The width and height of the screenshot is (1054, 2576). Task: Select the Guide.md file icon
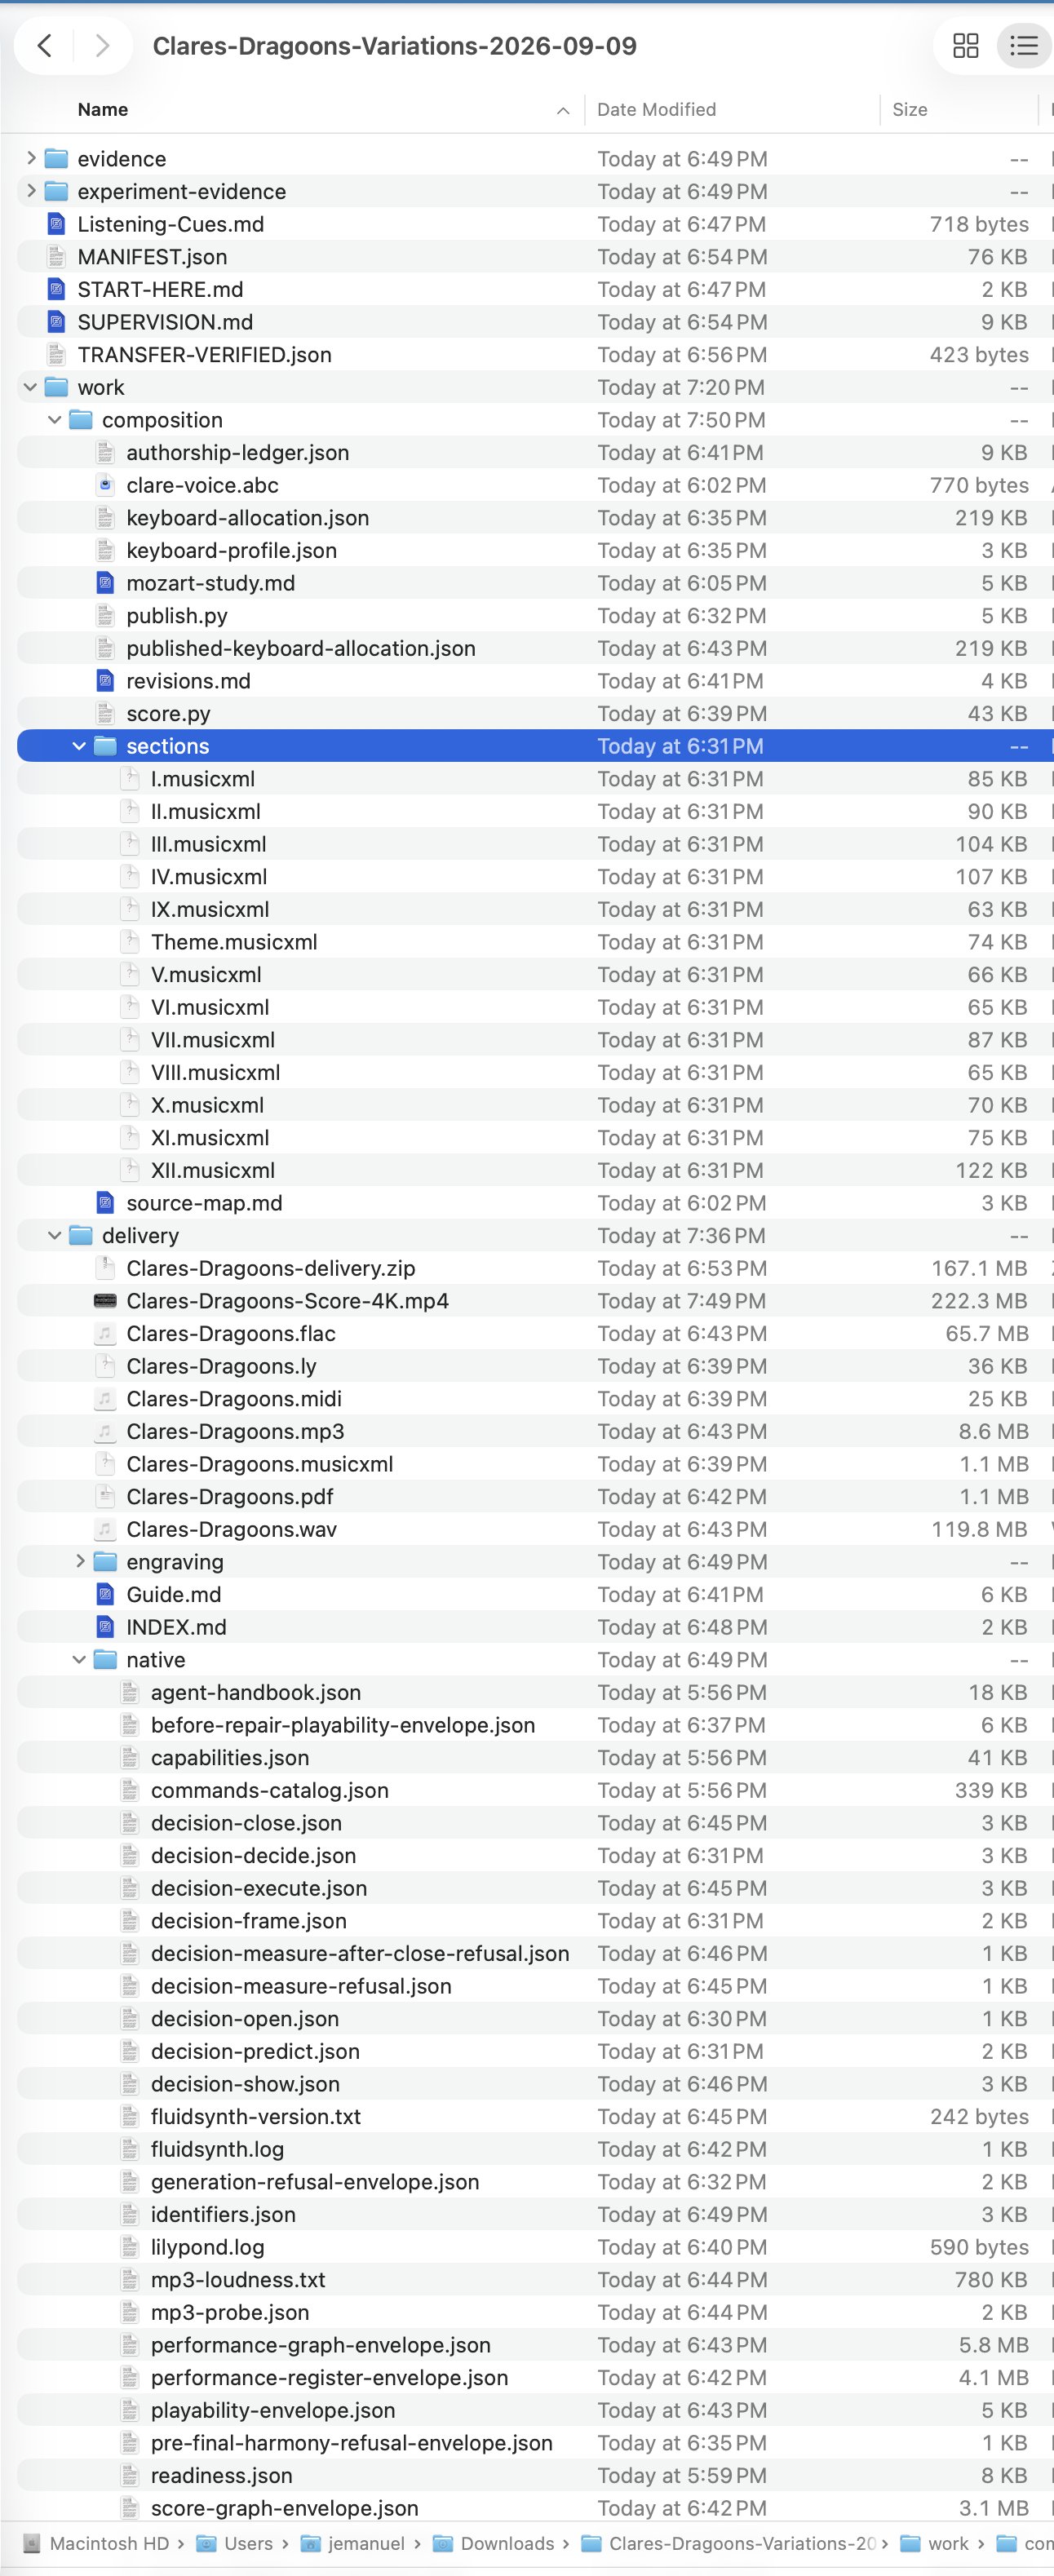click(x=105, y=1595)
